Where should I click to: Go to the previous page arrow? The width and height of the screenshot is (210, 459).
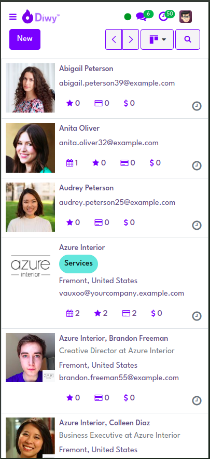(114, 39)
